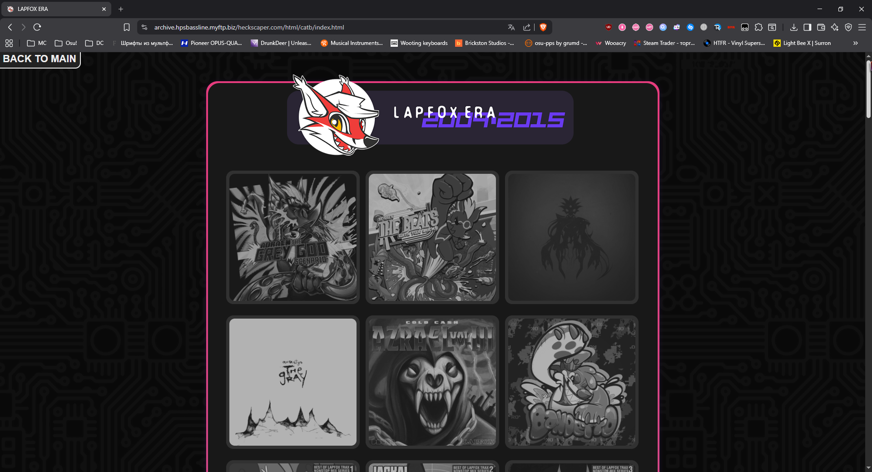Select the LAPFOX ERA browser tab
This screenshot has height=472, width=872.
[54, 9]
